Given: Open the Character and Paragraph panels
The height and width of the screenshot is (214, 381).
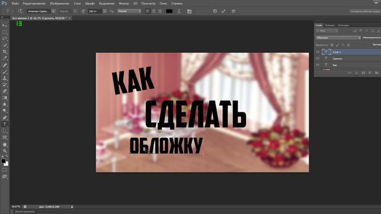Looking at the screenshot, I should click(189, 11).
